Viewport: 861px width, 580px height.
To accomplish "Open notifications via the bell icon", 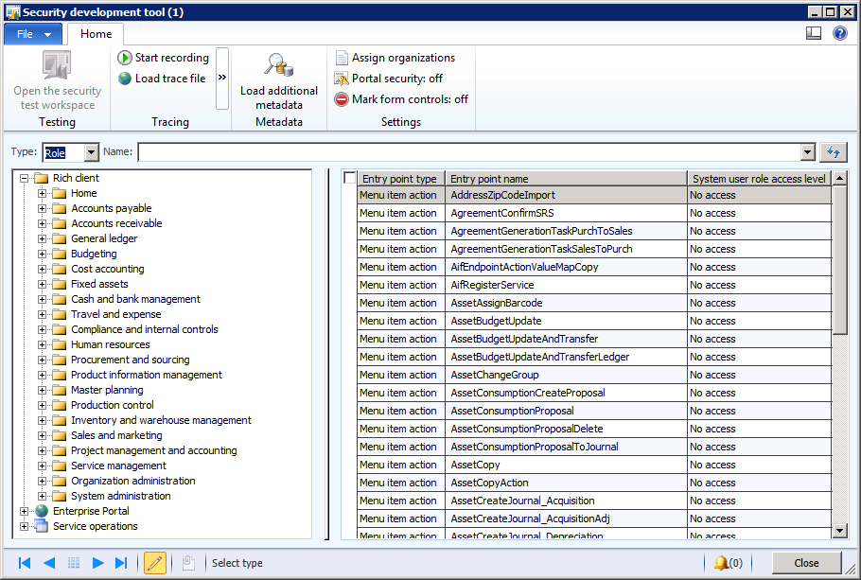I will click(722, 562).
